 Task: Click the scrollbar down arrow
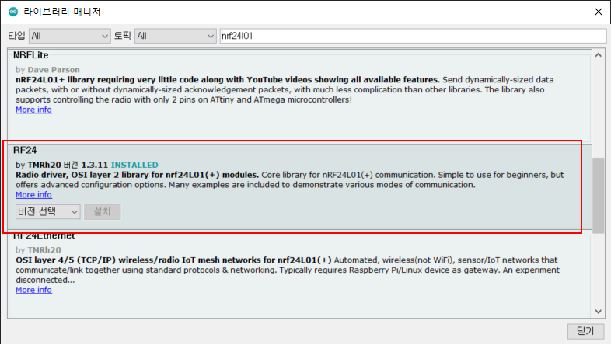point(598,312)
